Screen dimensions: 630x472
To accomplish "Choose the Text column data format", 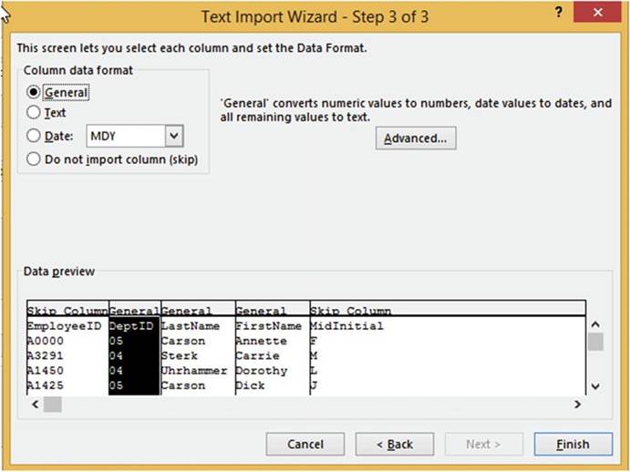I will coord(35,113).
